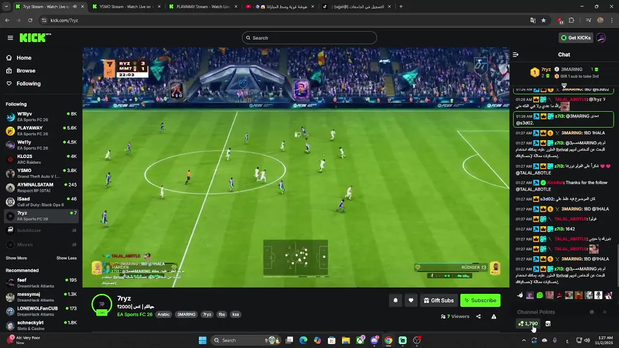The height and width of the screenshot is (348, 619).
Task: Open offline Muvxn channel
Action: tap(41, 245)
